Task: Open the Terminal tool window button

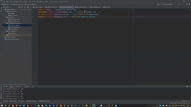Action: point(21,101)
